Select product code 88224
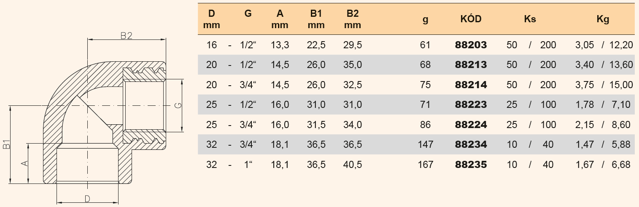The height and width of the screenshot is (207, 639). [x=471, y=125]
